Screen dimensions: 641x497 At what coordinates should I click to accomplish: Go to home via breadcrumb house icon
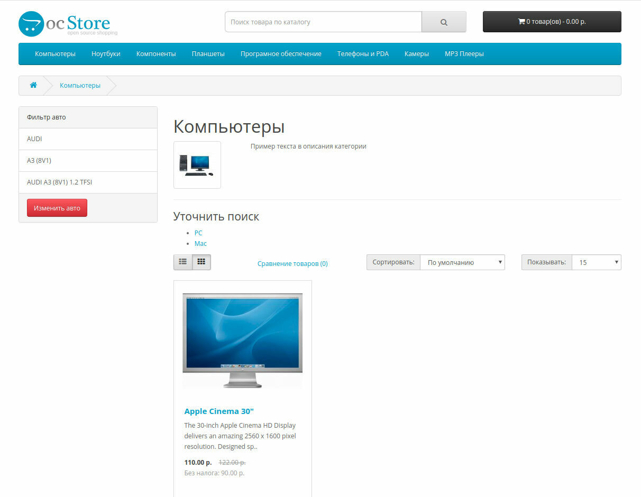click(x=33, y=85)
